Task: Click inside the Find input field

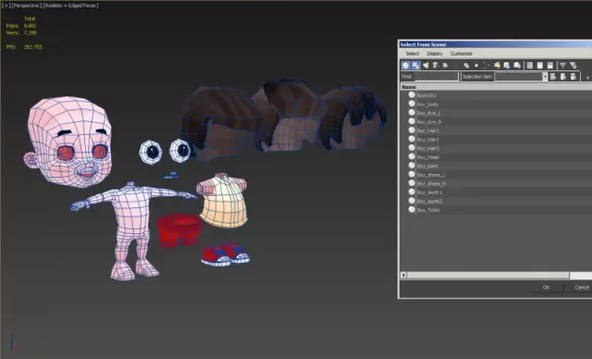Action: pos(436,77)
